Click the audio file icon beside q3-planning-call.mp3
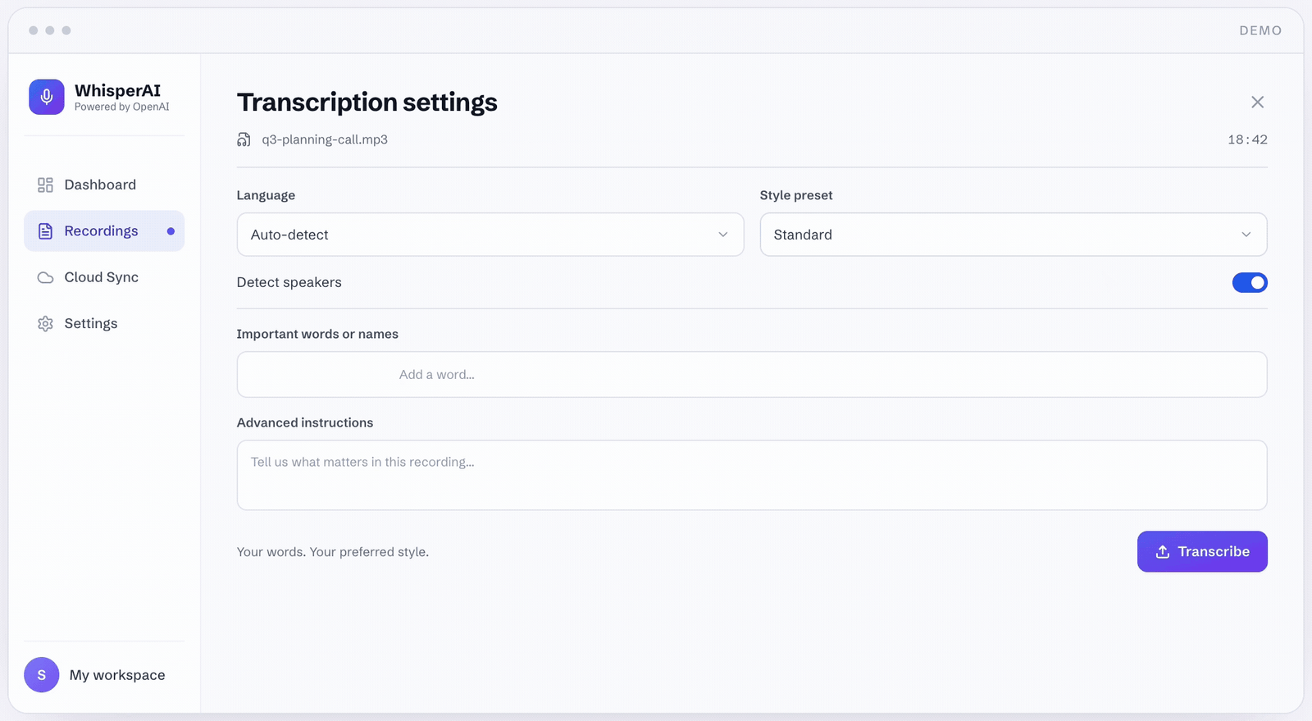Viewport: 1312px width, 721px height. [244, 139]
